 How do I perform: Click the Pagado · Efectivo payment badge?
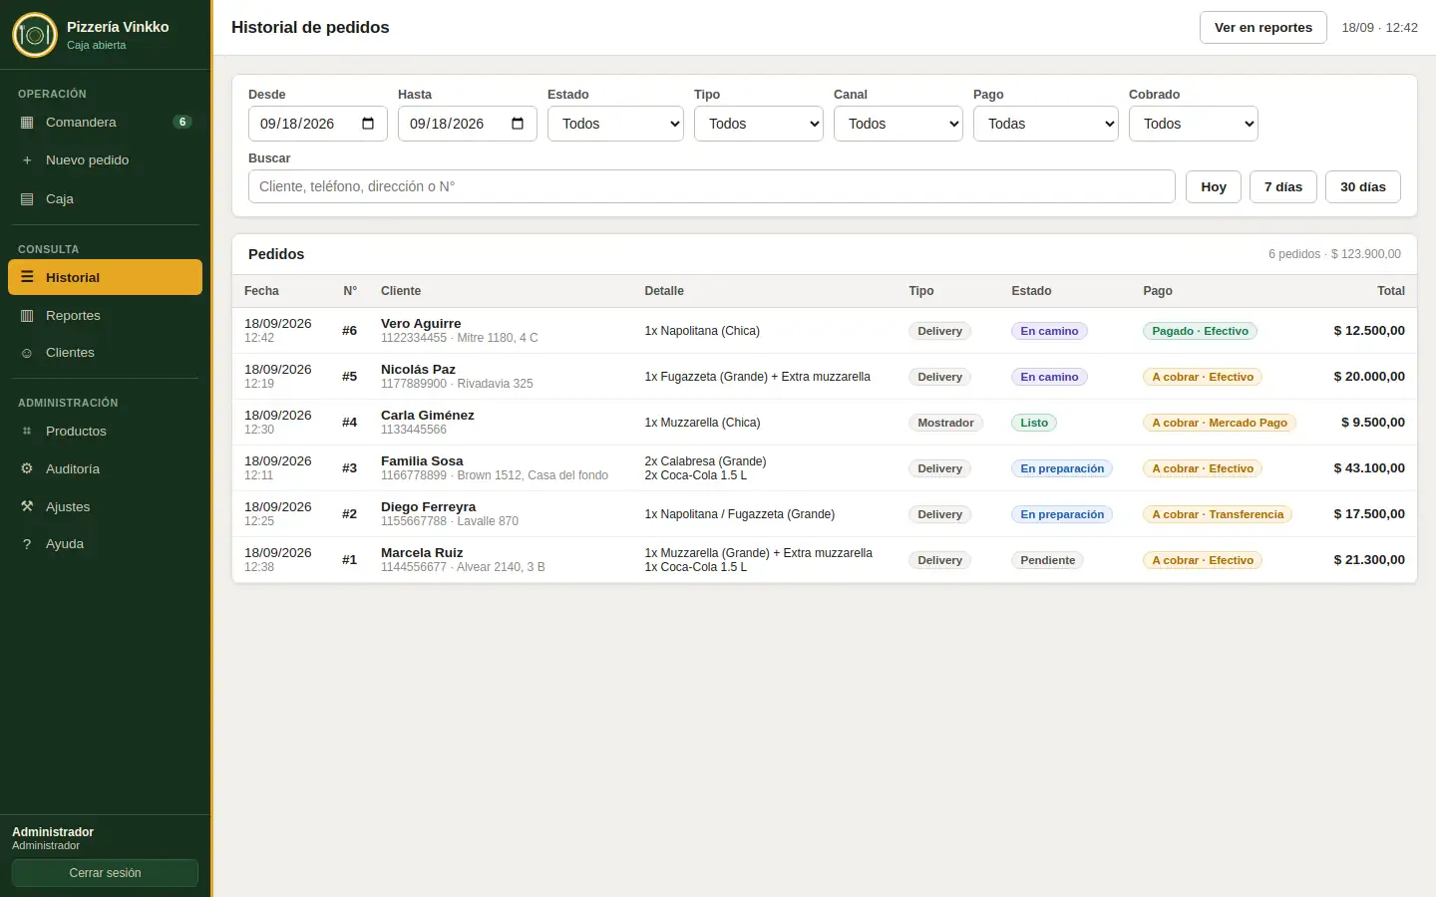coord(1201,331)
